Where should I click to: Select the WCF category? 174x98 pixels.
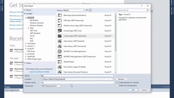(x=32, y=41)
